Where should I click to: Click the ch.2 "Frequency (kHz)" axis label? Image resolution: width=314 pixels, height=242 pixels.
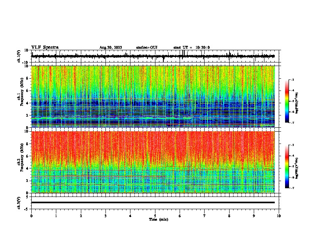tap(22, 157)
